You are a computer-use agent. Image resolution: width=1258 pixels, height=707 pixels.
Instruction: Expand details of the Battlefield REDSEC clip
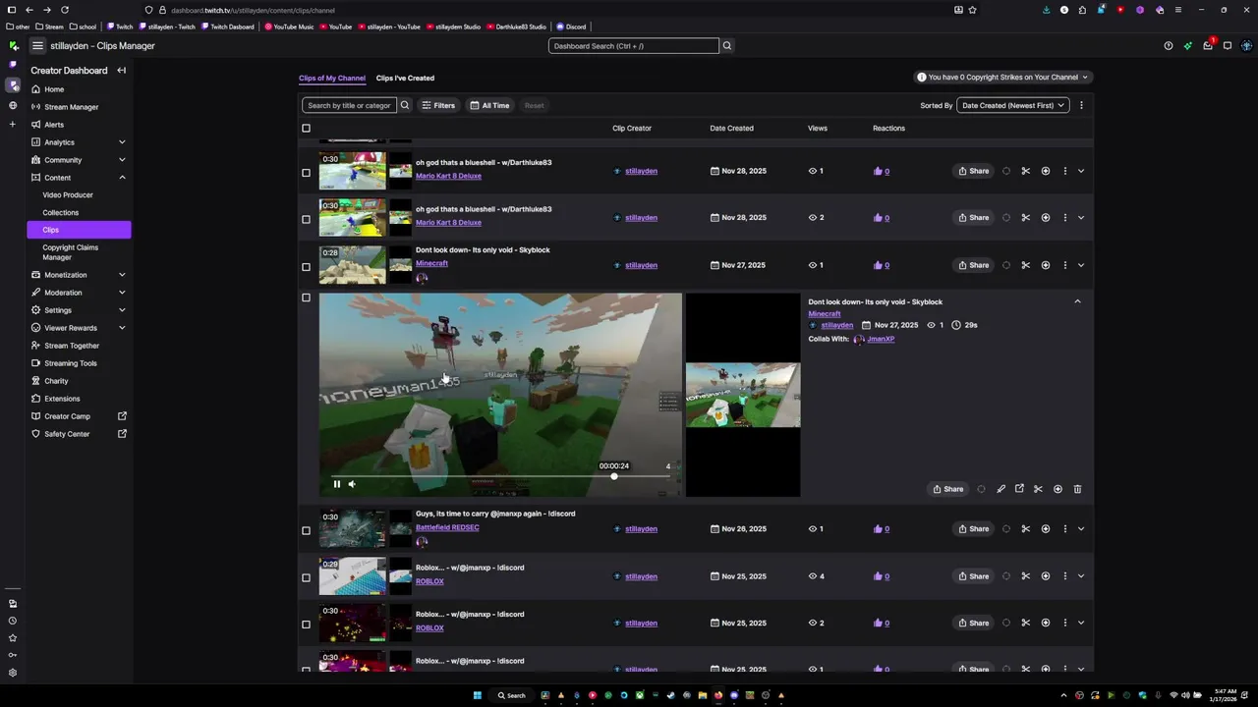(1081, 529)
